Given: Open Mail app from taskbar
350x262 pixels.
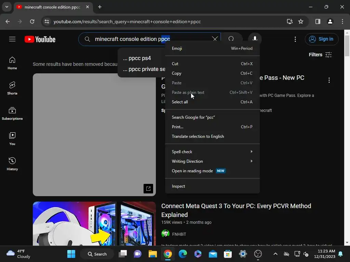Looking at the screenshot, I should point(213,254).
